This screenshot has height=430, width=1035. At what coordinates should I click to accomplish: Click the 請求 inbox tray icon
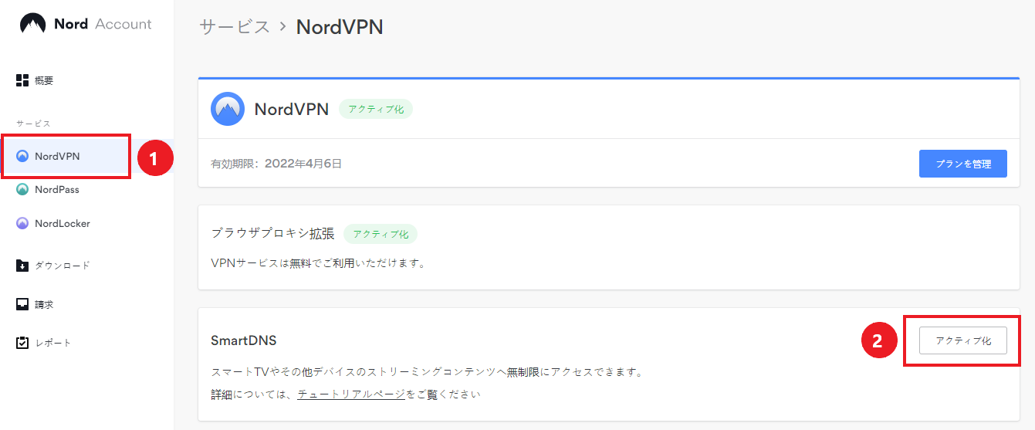pyautogui.click(x=22, y=304)
